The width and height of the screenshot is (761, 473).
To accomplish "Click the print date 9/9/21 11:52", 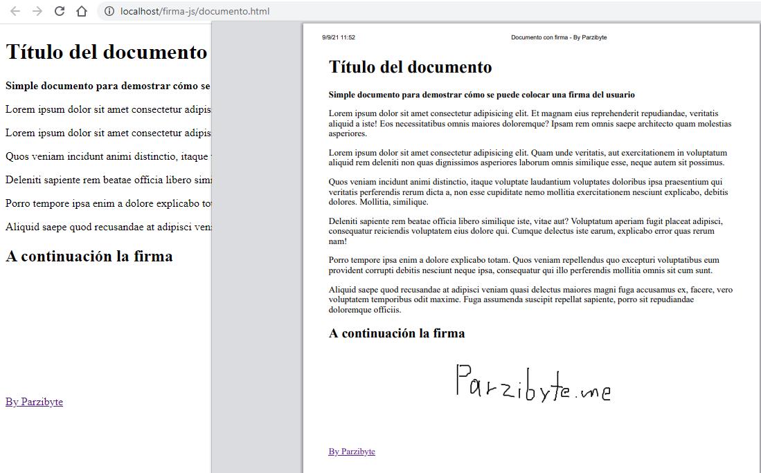I will pos(339,37).
